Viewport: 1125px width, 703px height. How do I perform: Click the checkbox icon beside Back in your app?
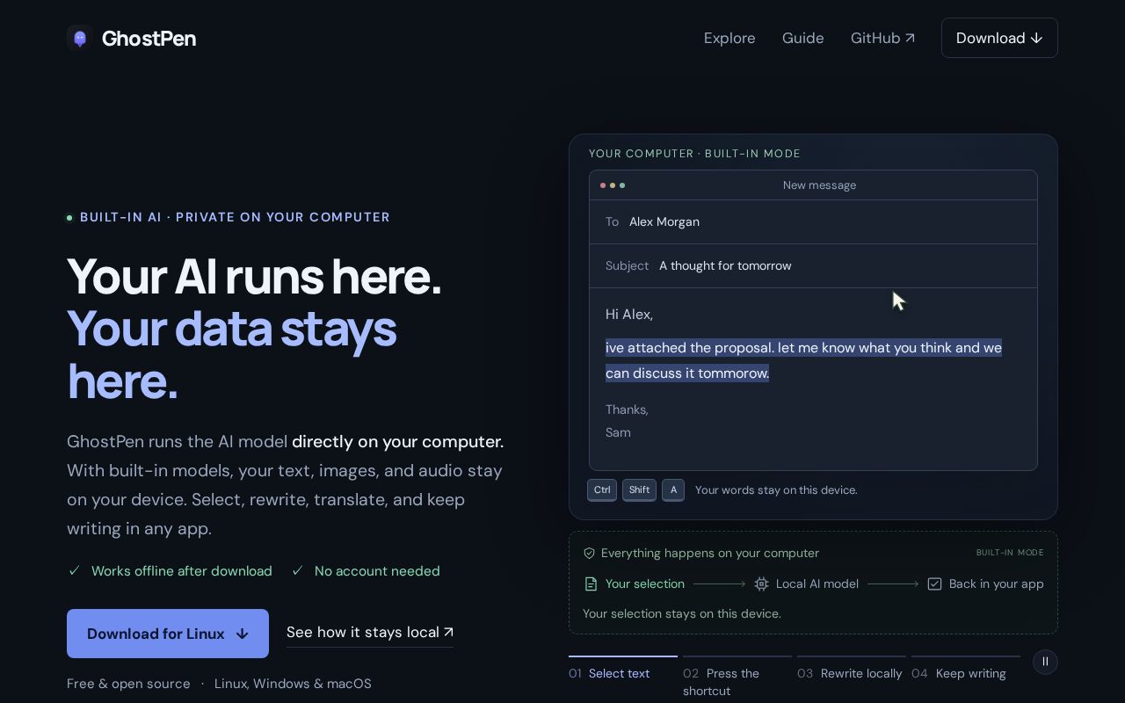(x=935, y=584)
